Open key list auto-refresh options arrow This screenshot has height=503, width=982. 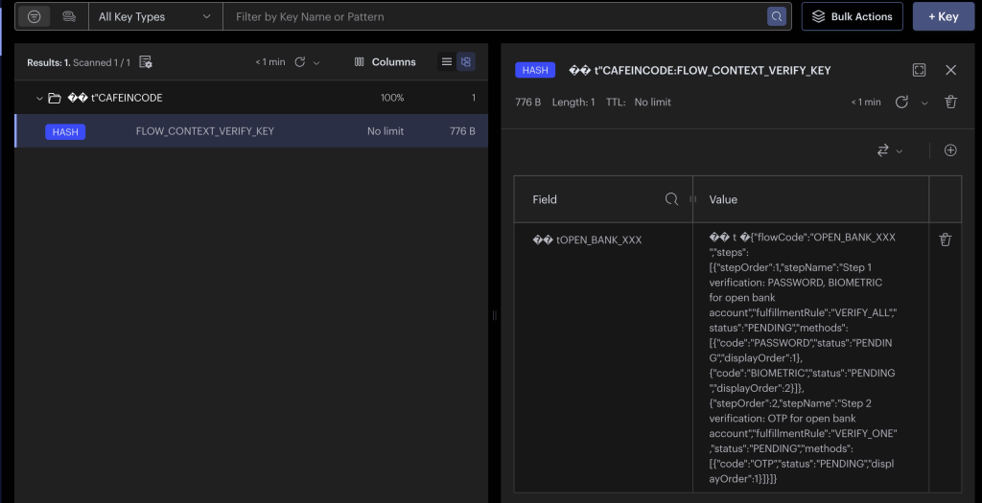click(x=316, y=62)
